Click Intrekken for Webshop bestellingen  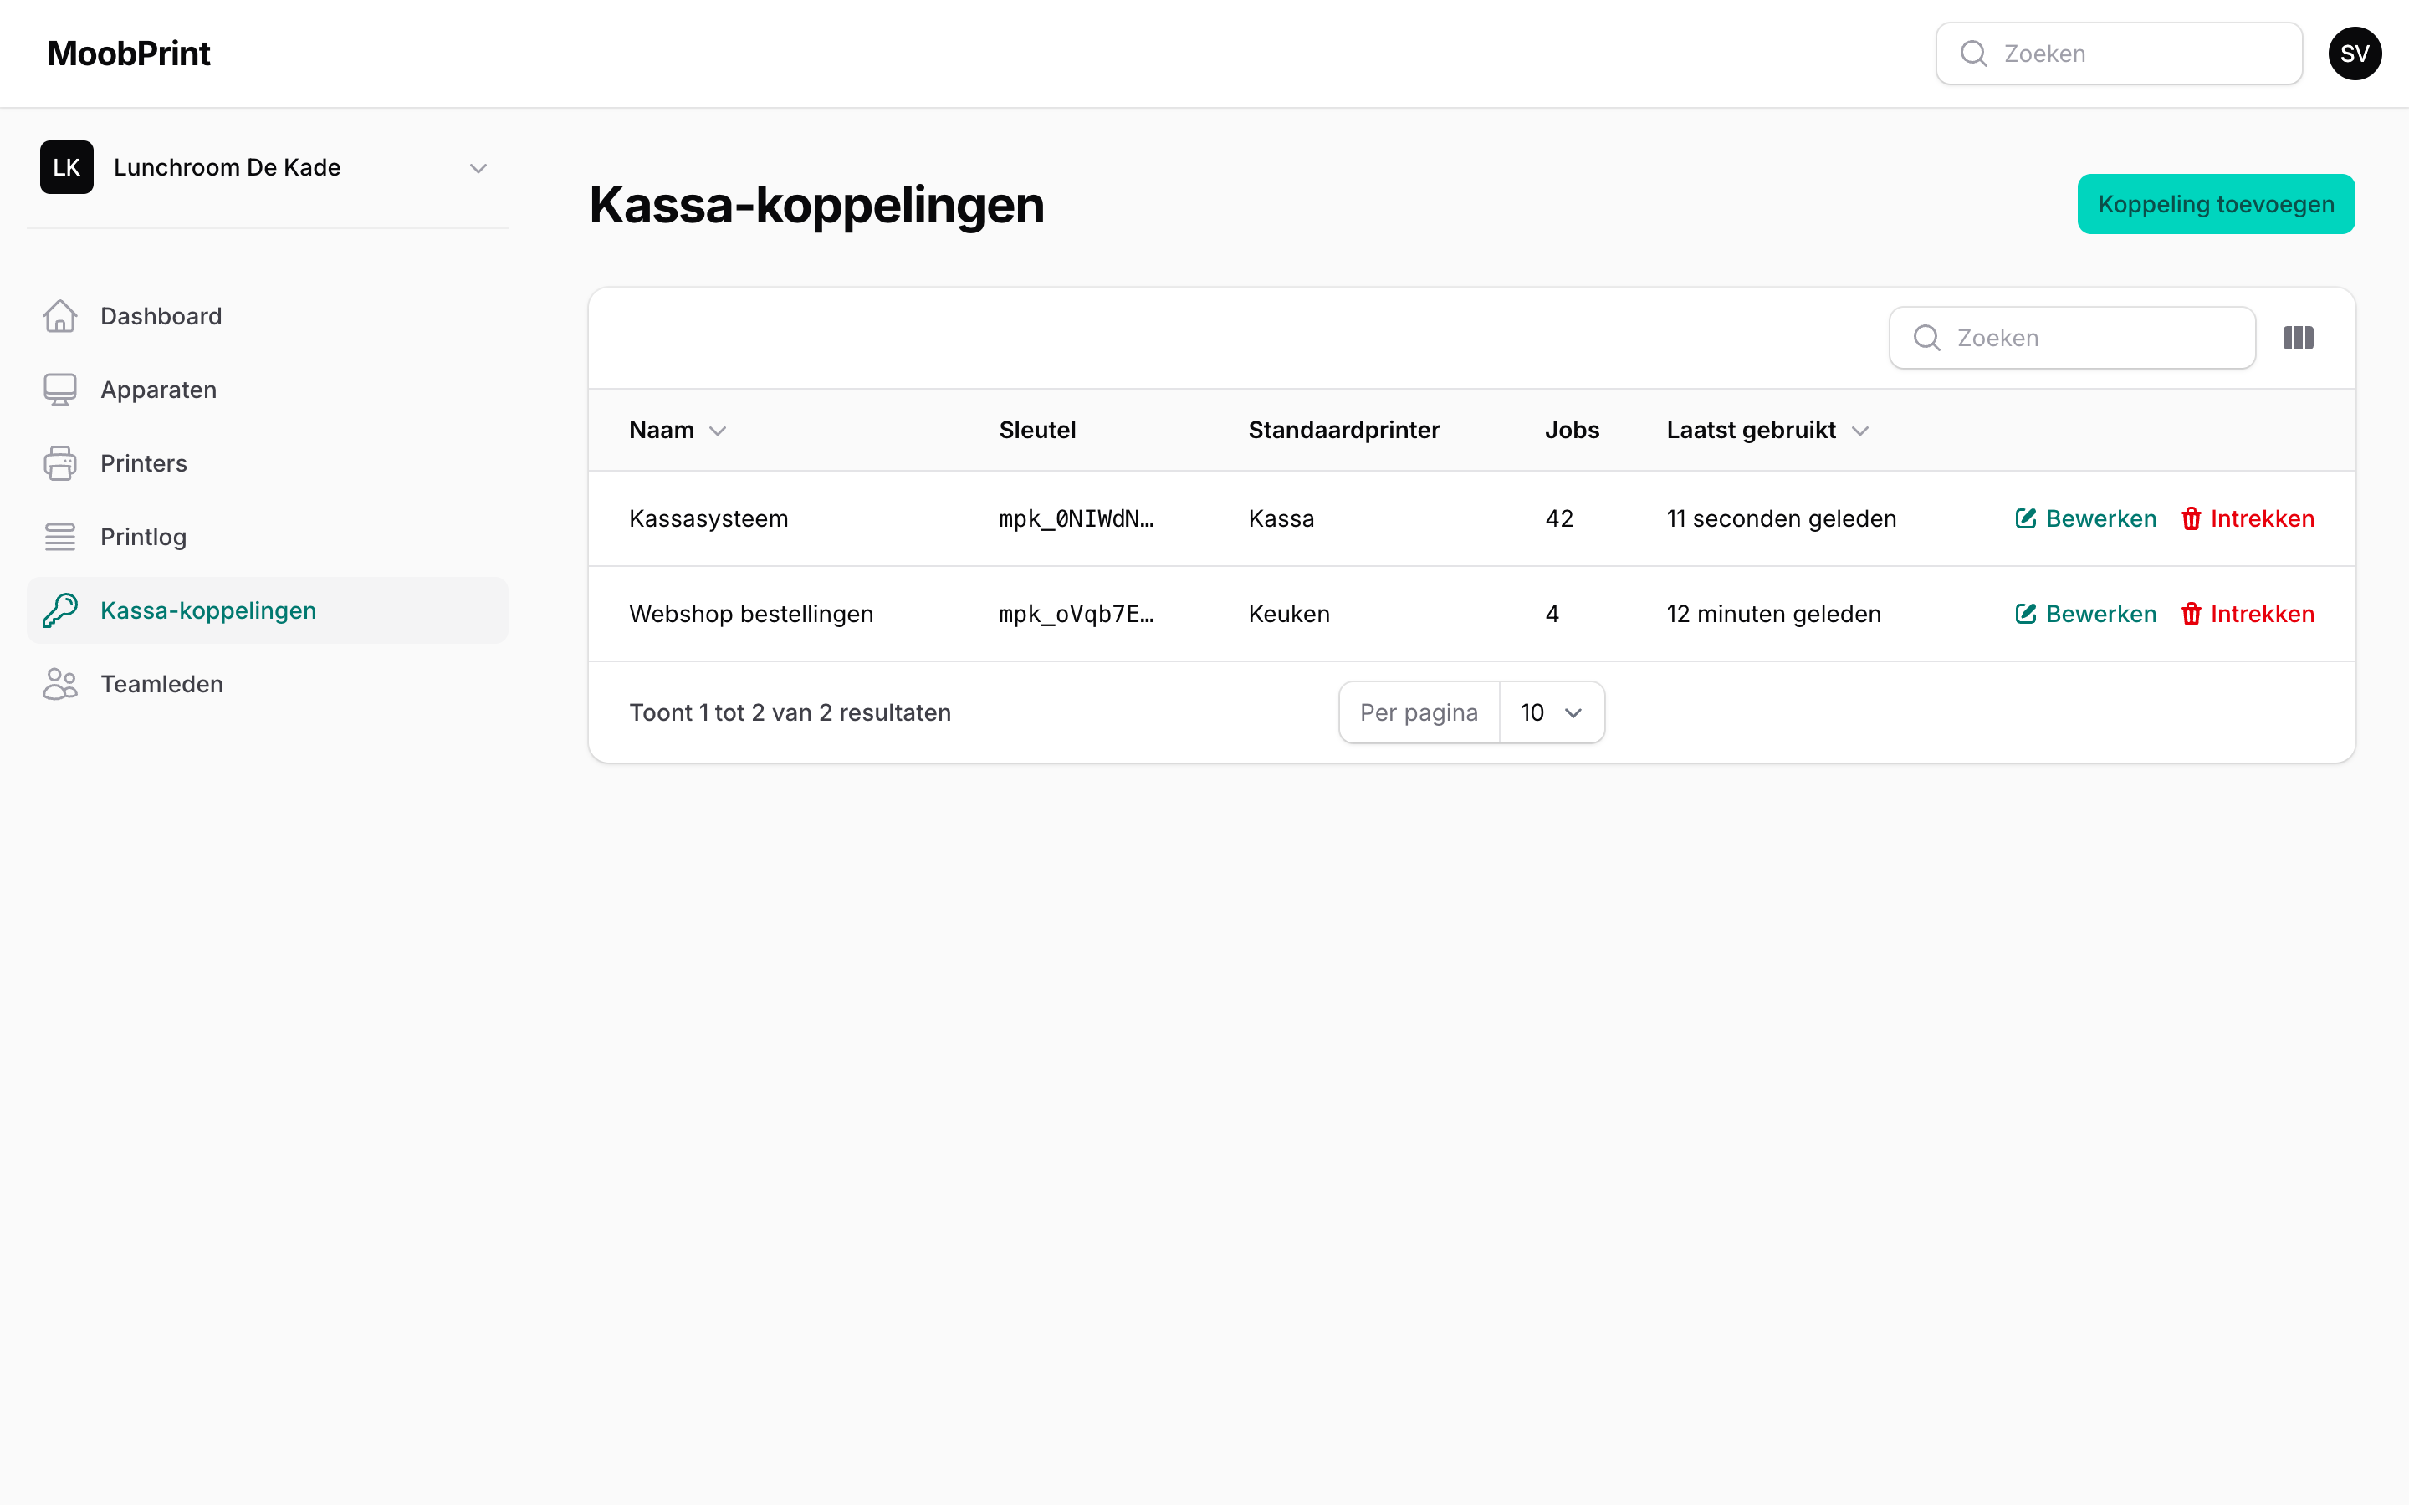[2247, 615]
